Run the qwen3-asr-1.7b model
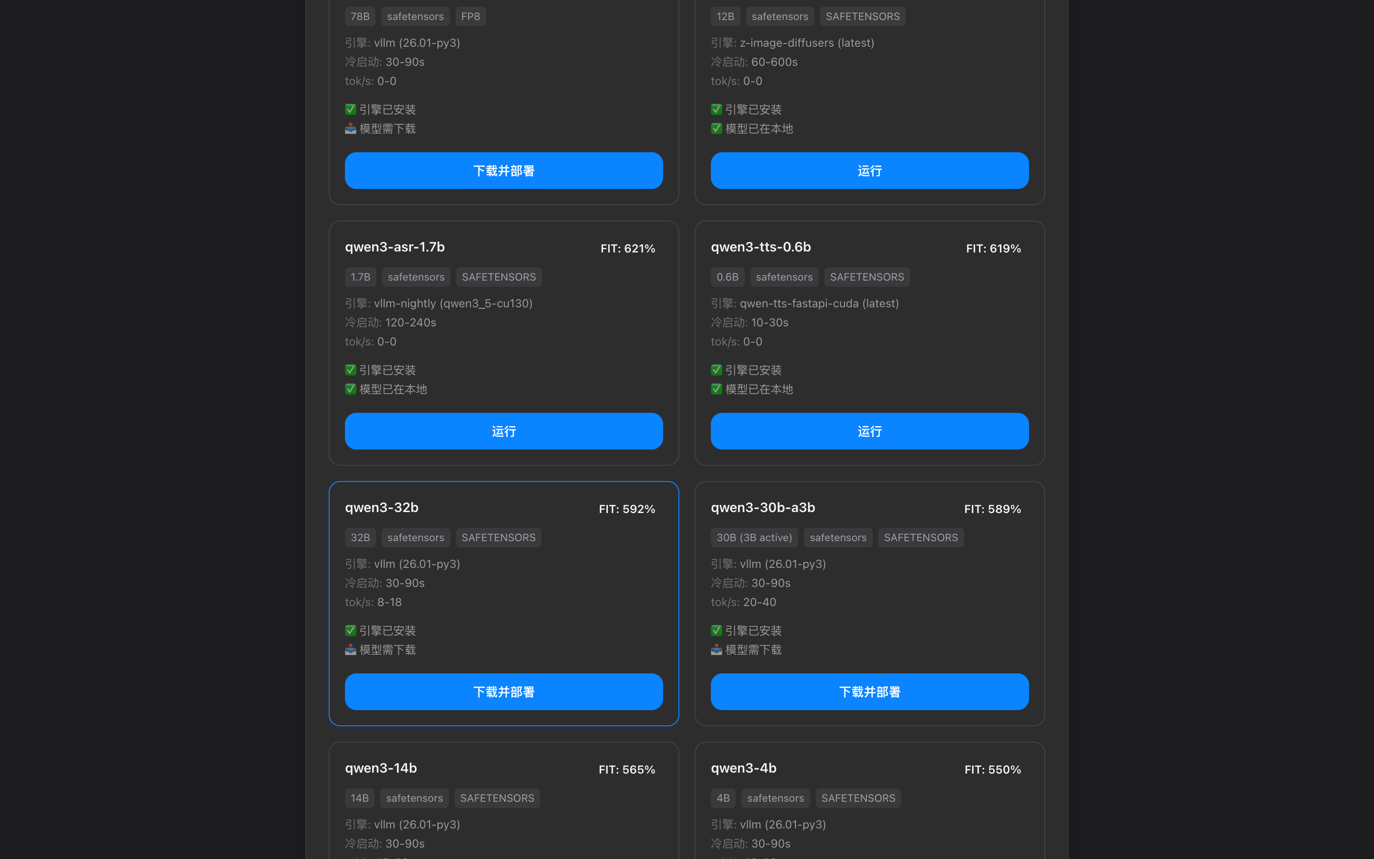 coord(504,431)
